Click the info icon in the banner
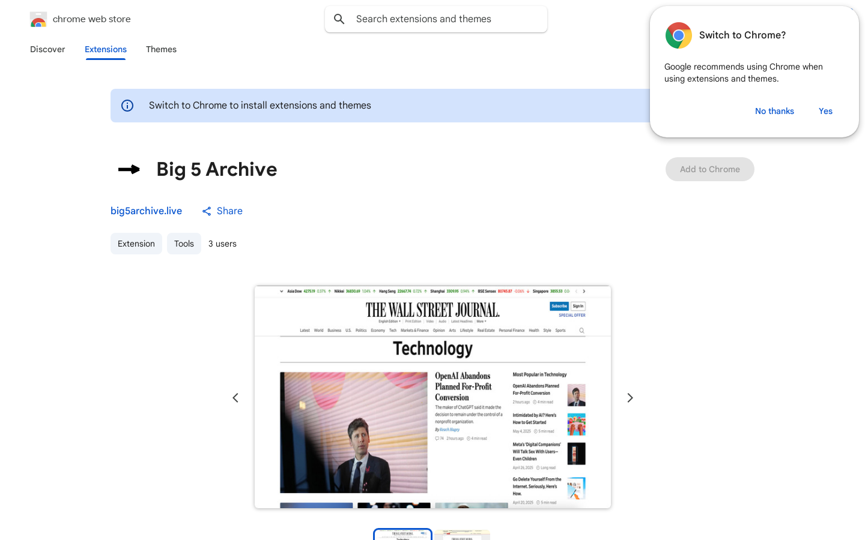865x540 pixels. click(x=127, y=106)
